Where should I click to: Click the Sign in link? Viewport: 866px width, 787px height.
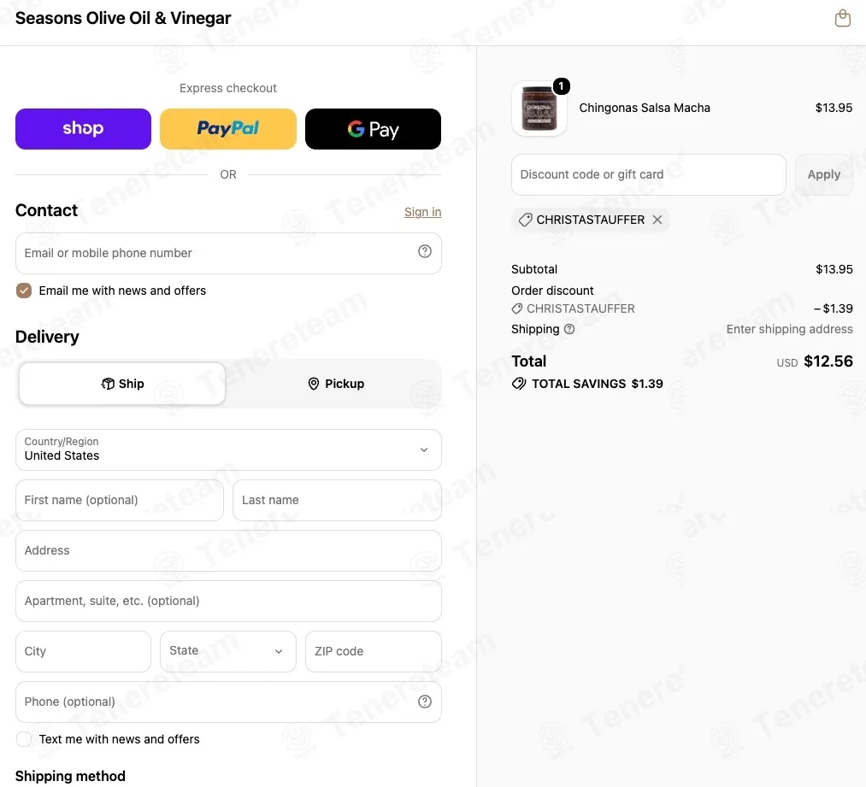coord(422,212)
